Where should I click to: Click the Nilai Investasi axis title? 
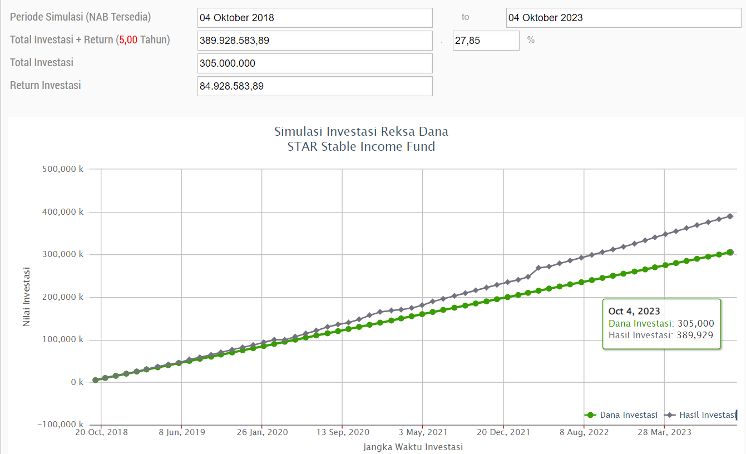pyautogui.click(x=27, y=297)
